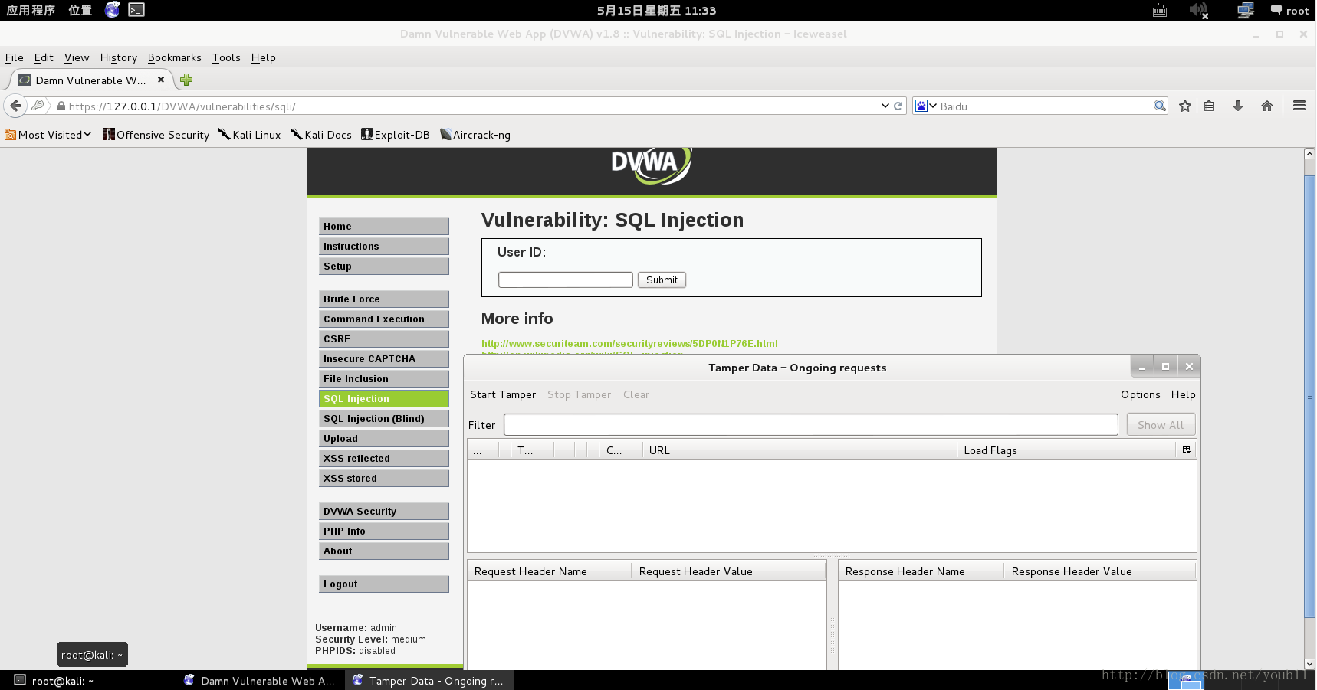Image resolution: width=1317 pixels, height=690 pixels.
Task: Open the Bookmarks menu
Action: [x=175, y=57]
